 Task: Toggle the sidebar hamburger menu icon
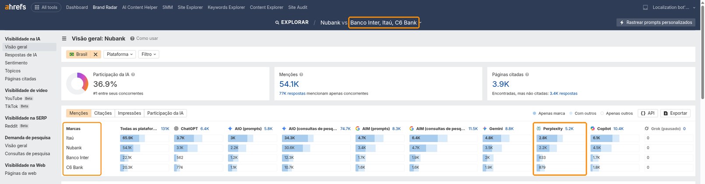point(64,39)
